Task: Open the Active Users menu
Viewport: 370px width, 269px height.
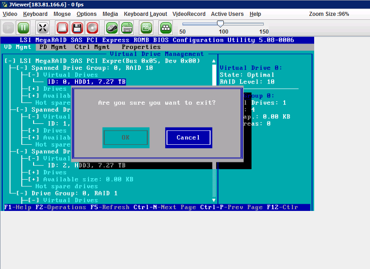Action: [227, 14]
